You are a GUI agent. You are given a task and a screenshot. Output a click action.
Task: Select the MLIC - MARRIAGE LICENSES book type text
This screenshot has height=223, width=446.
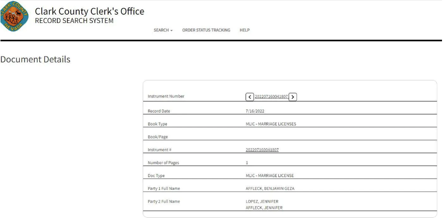(x=270, y=124)
